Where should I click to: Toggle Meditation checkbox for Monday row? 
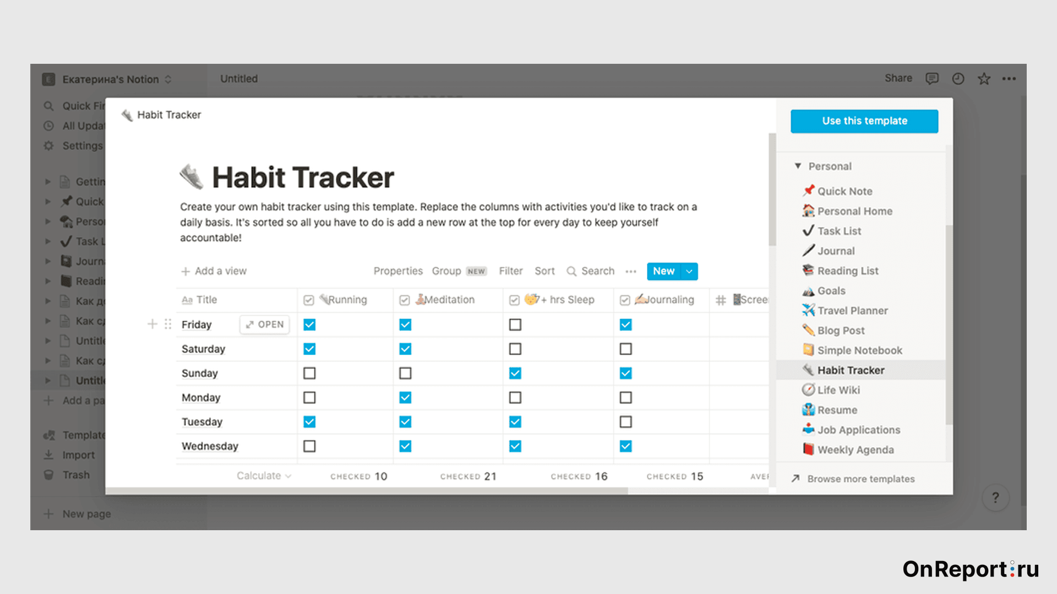pyautogui.click(x=406, y=398)
